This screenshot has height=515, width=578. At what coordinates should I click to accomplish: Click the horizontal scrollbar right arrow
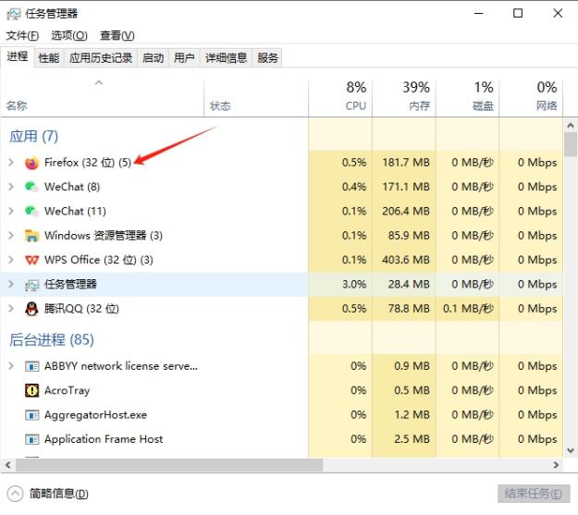pyautogui.click(x=556, y=465)
